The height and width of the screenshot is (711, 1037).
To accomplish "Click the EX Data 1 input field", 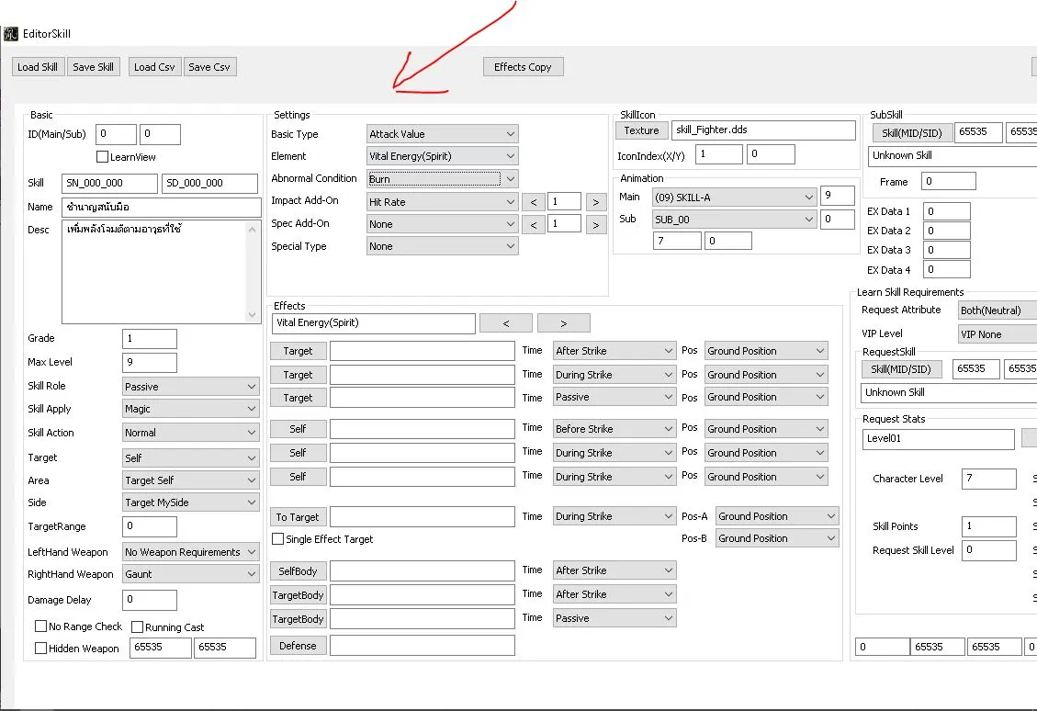I will coord(946,211).
